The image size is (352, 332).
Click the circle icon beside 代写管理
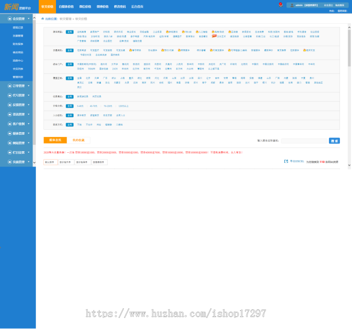point(10,95)
